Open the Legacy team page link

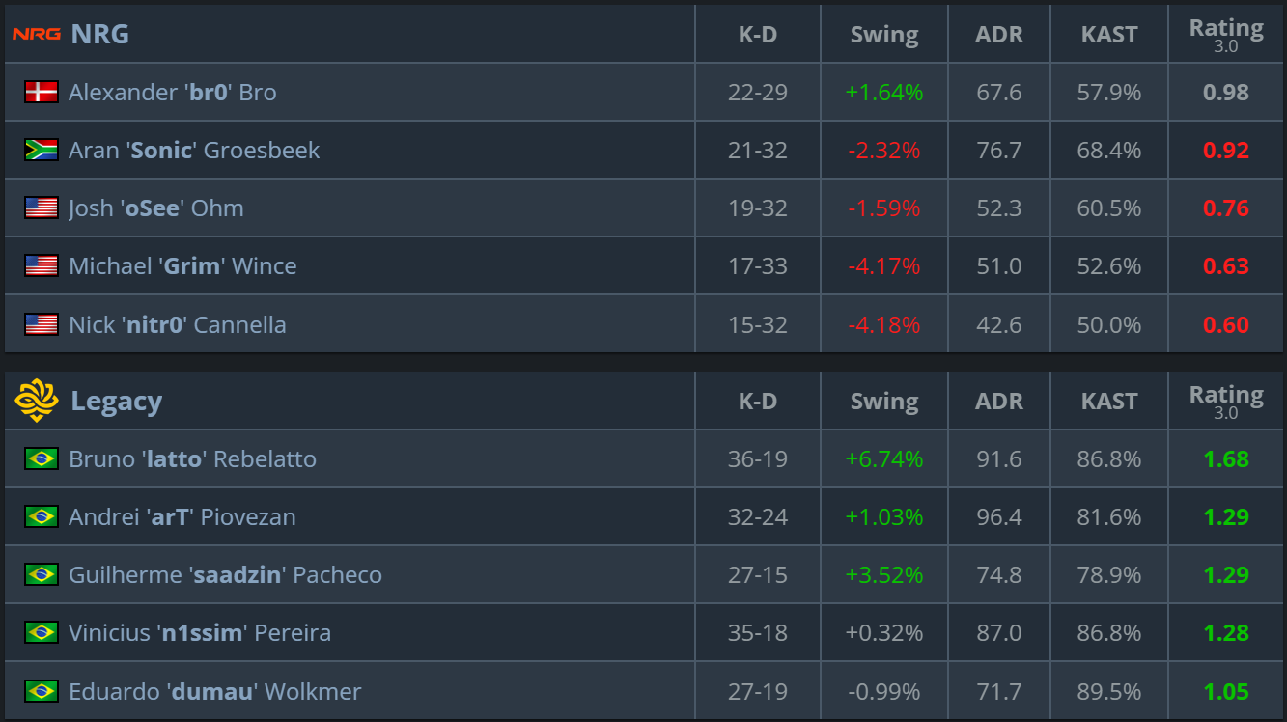(116, 401)
